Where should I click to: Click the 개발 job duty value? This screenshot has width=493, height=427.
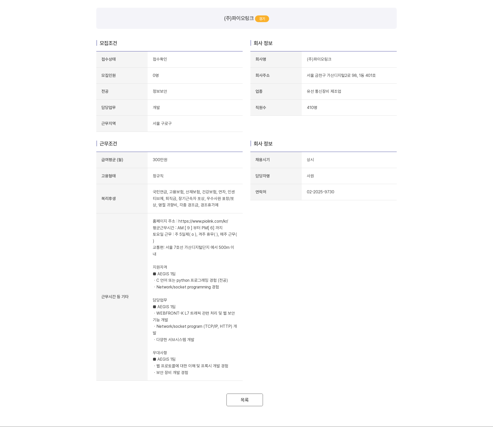tap(156, 107)
